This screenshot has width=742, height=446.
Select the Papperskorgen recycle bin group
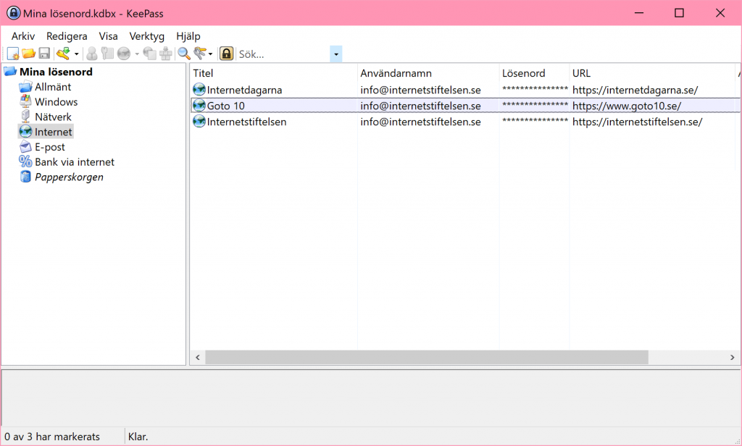(69, 177)
